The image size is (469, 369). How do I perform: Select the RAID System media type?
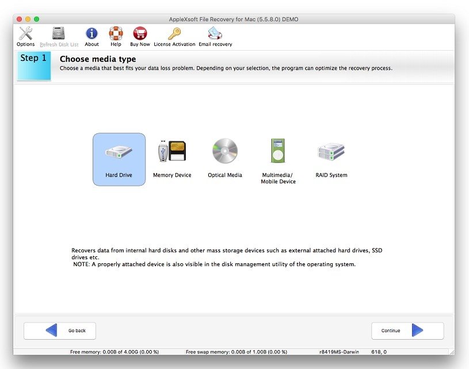click(x=331, y=159)
